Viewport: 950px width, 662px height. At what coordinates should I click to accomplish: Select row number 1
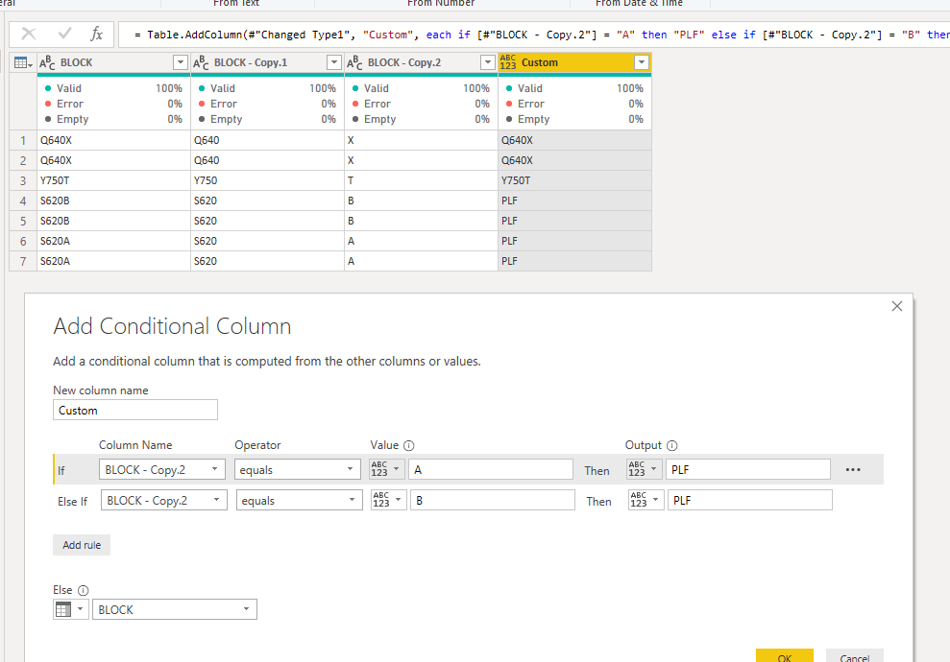[23, 140]
